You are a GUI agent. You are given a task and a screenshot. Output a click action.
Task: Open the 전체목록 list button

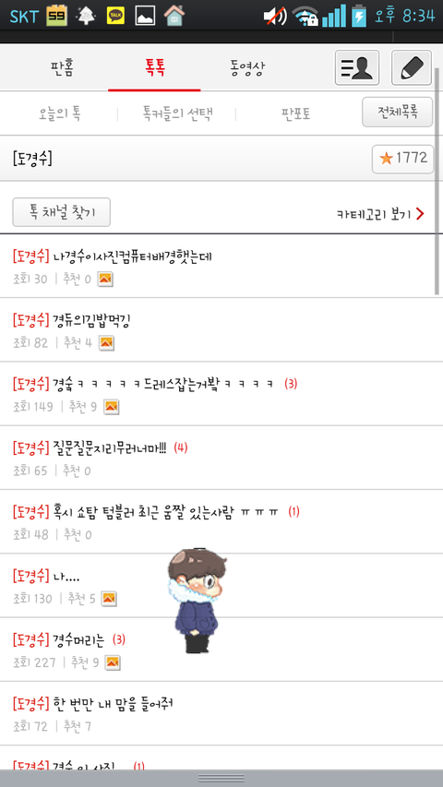[x=397, y=112]
